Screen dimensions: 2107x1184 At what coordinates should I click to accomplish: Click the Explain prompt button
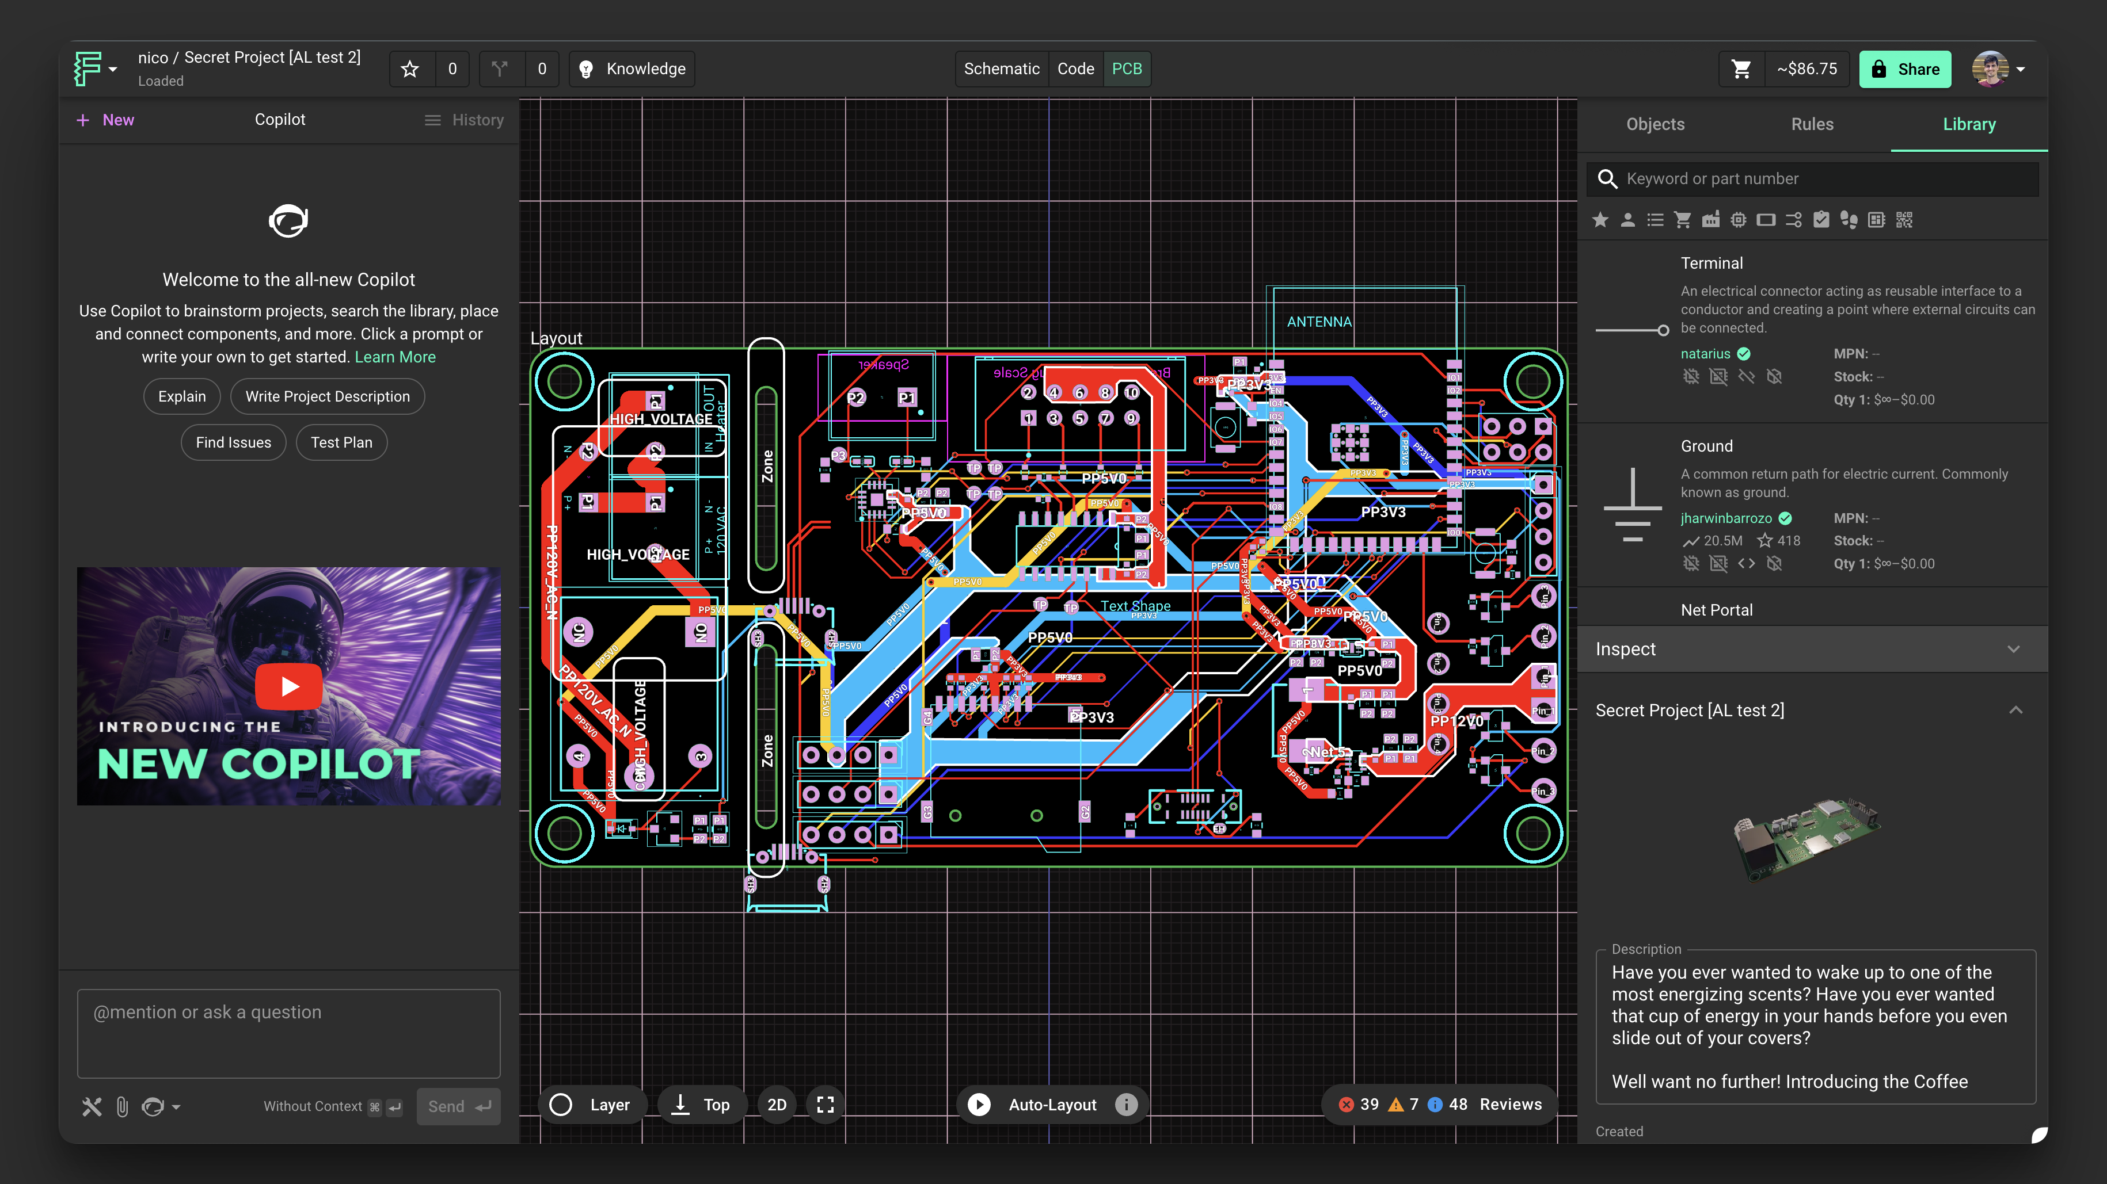(x=181, y=396)
